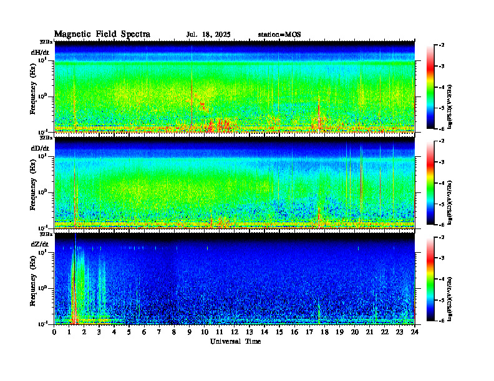This screenshot has height=381, width=494.
Task: Click hour 3 on the time axis
Action: click(99, 332)
